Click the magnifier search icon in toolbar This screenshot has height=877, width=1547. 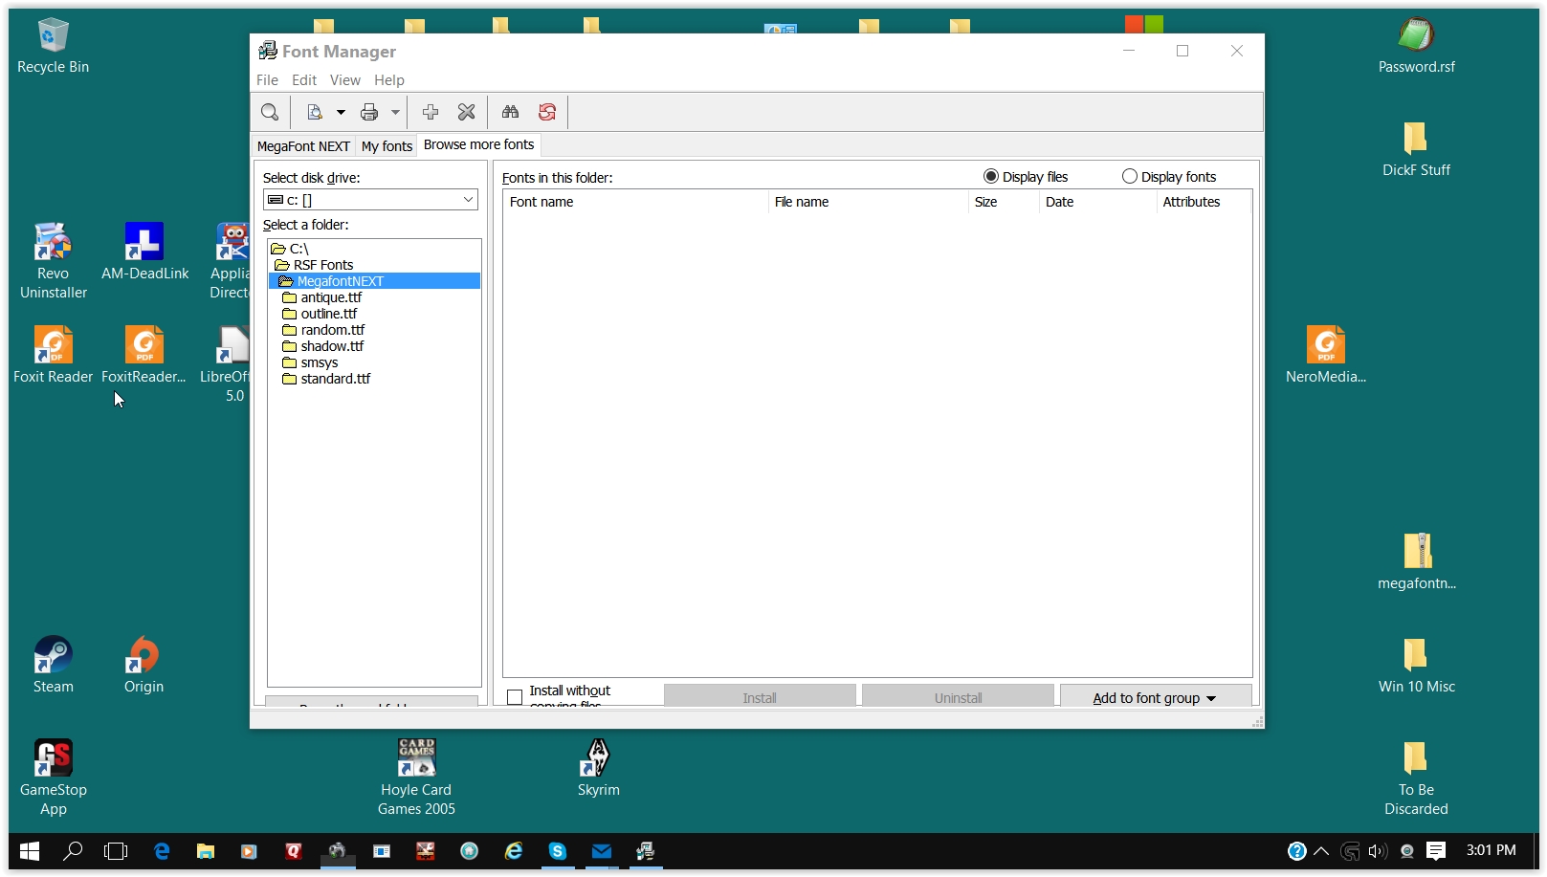pos(270,113)
